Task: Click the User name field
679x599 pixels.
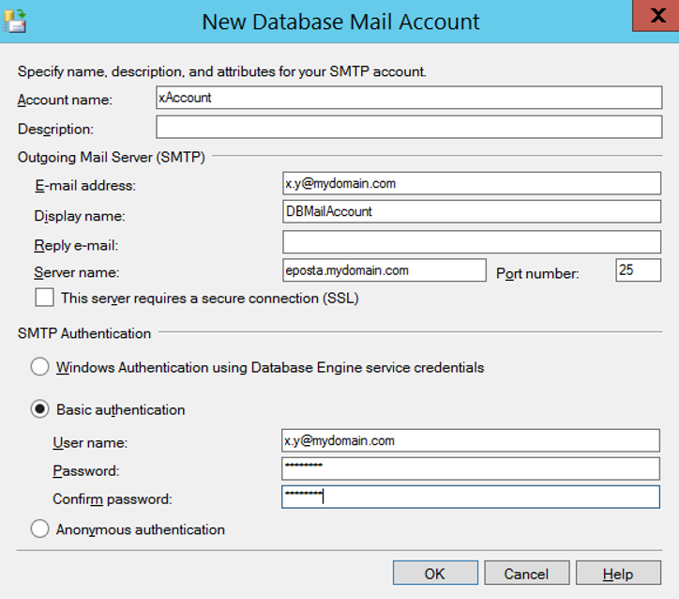Action: point(471,440)
